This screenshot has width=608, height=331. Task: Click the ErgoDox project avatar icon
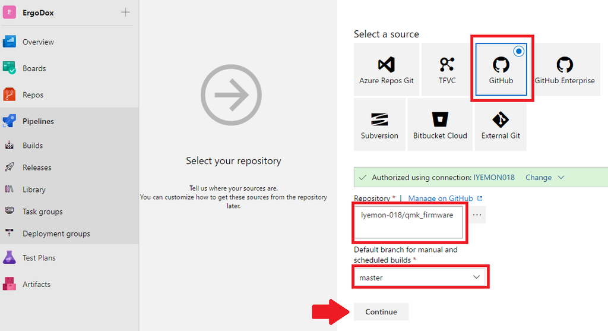pos(9,12)
